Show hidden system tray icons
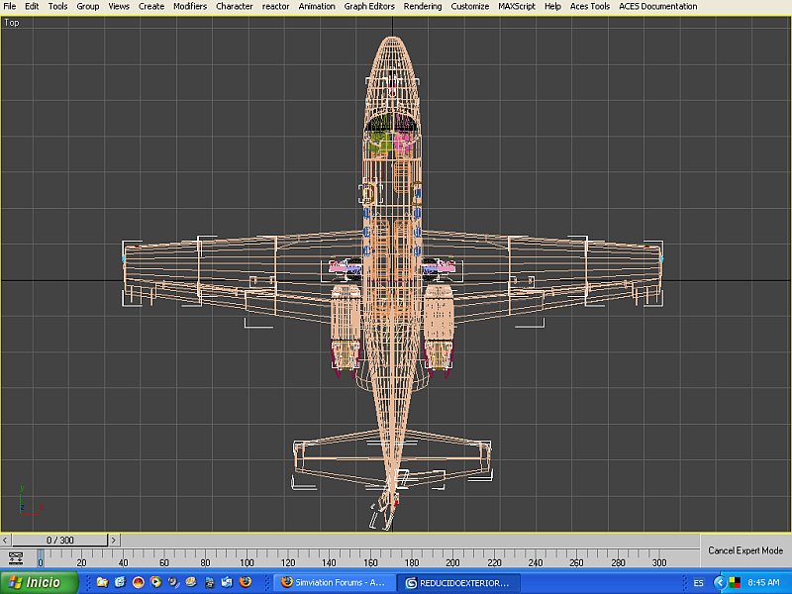 pos(720,582)
